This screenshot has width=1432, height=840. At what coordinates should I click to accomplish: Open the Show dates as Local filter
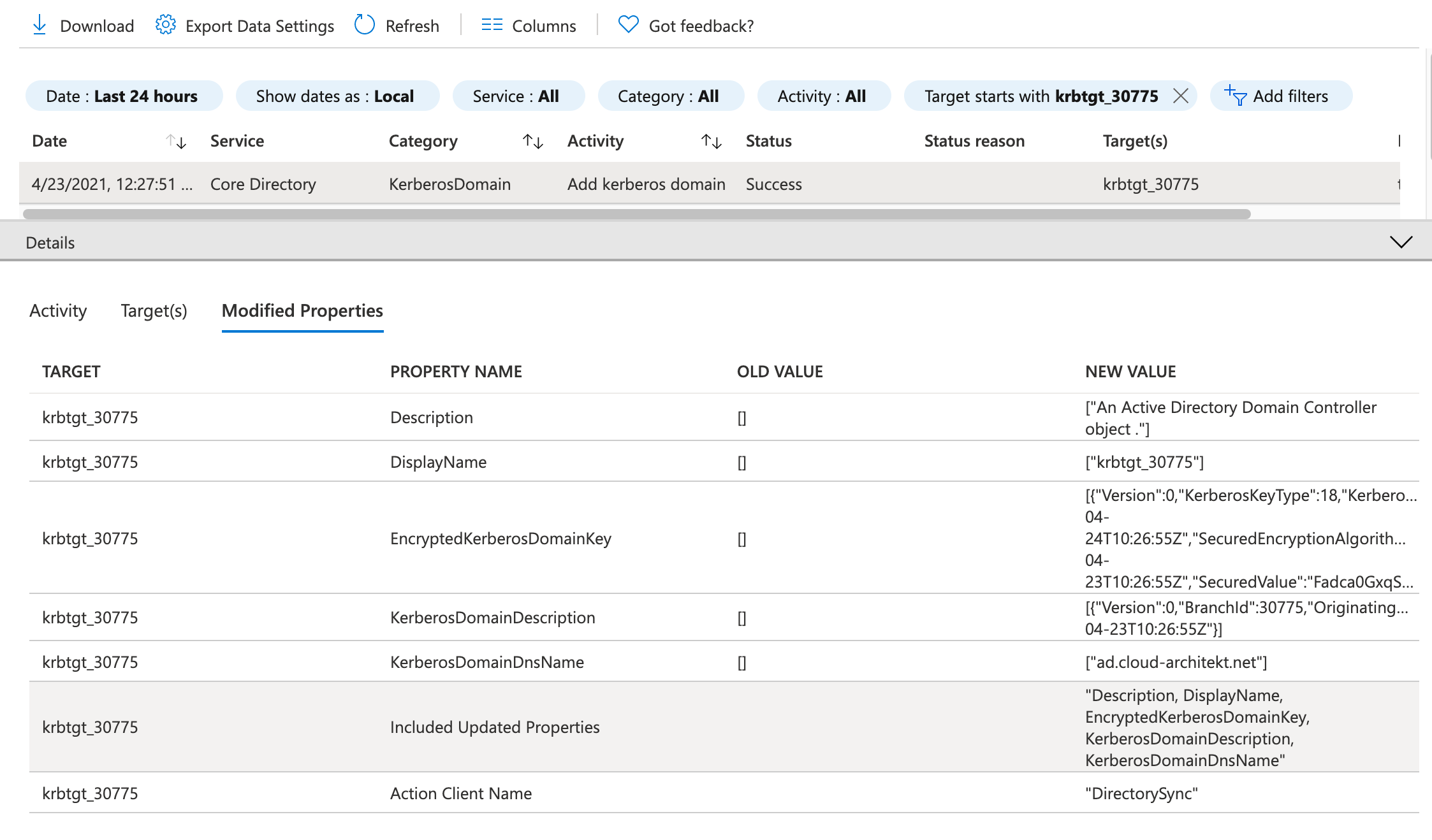pyautogui.click(x=337, y=96)
